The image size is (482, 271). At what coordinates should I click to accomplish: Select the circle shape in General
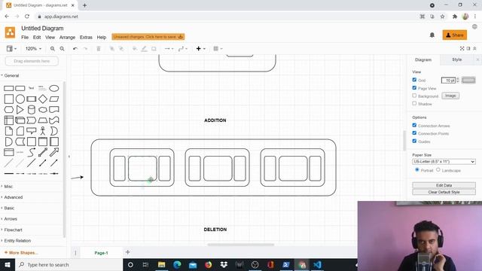pyautogui.click(x=20, y=99)
